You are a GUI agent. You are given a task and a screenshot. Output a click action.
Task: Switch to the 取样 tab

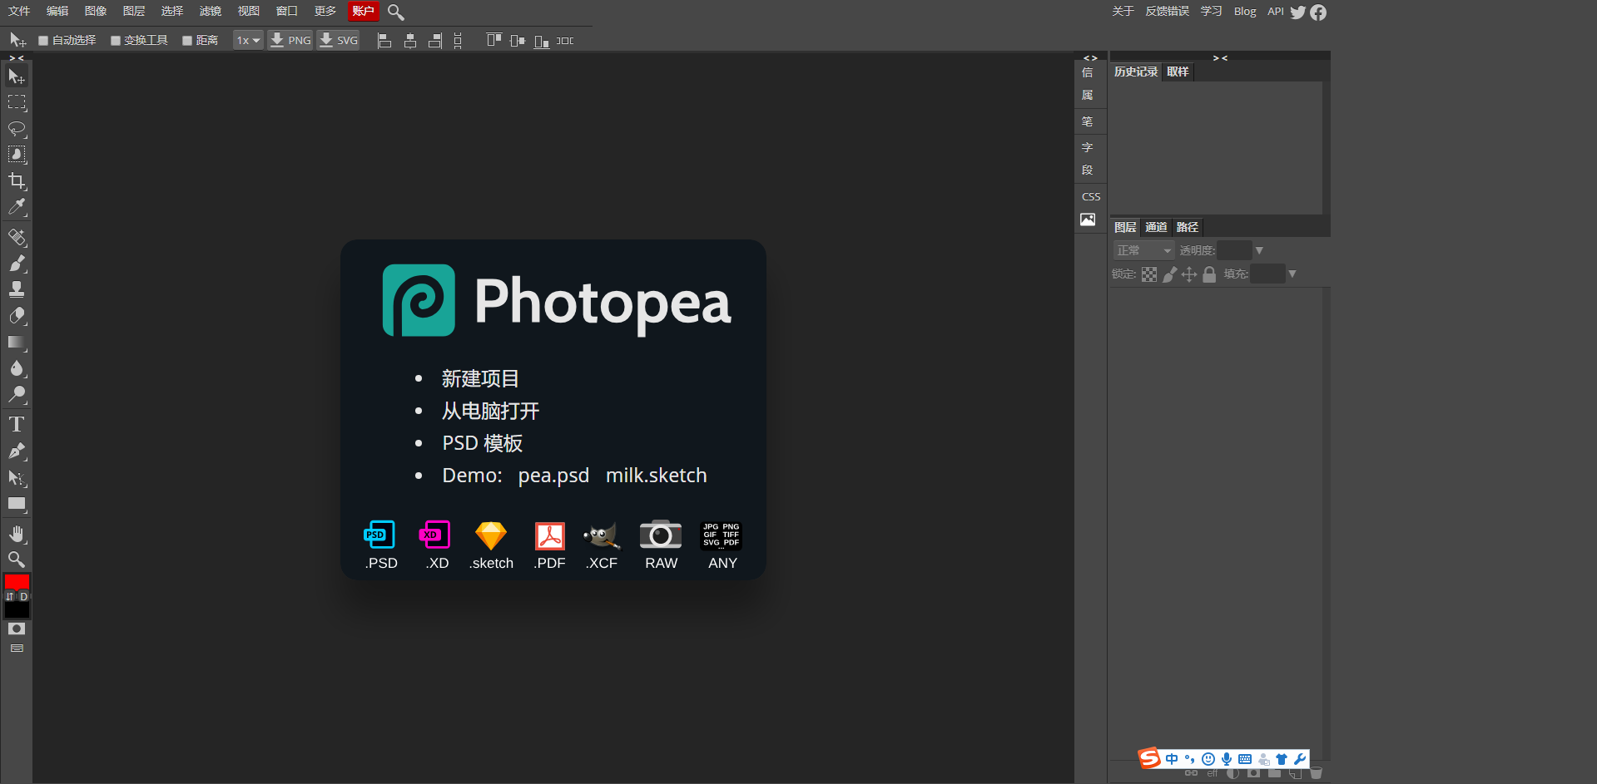point(1178,72)
